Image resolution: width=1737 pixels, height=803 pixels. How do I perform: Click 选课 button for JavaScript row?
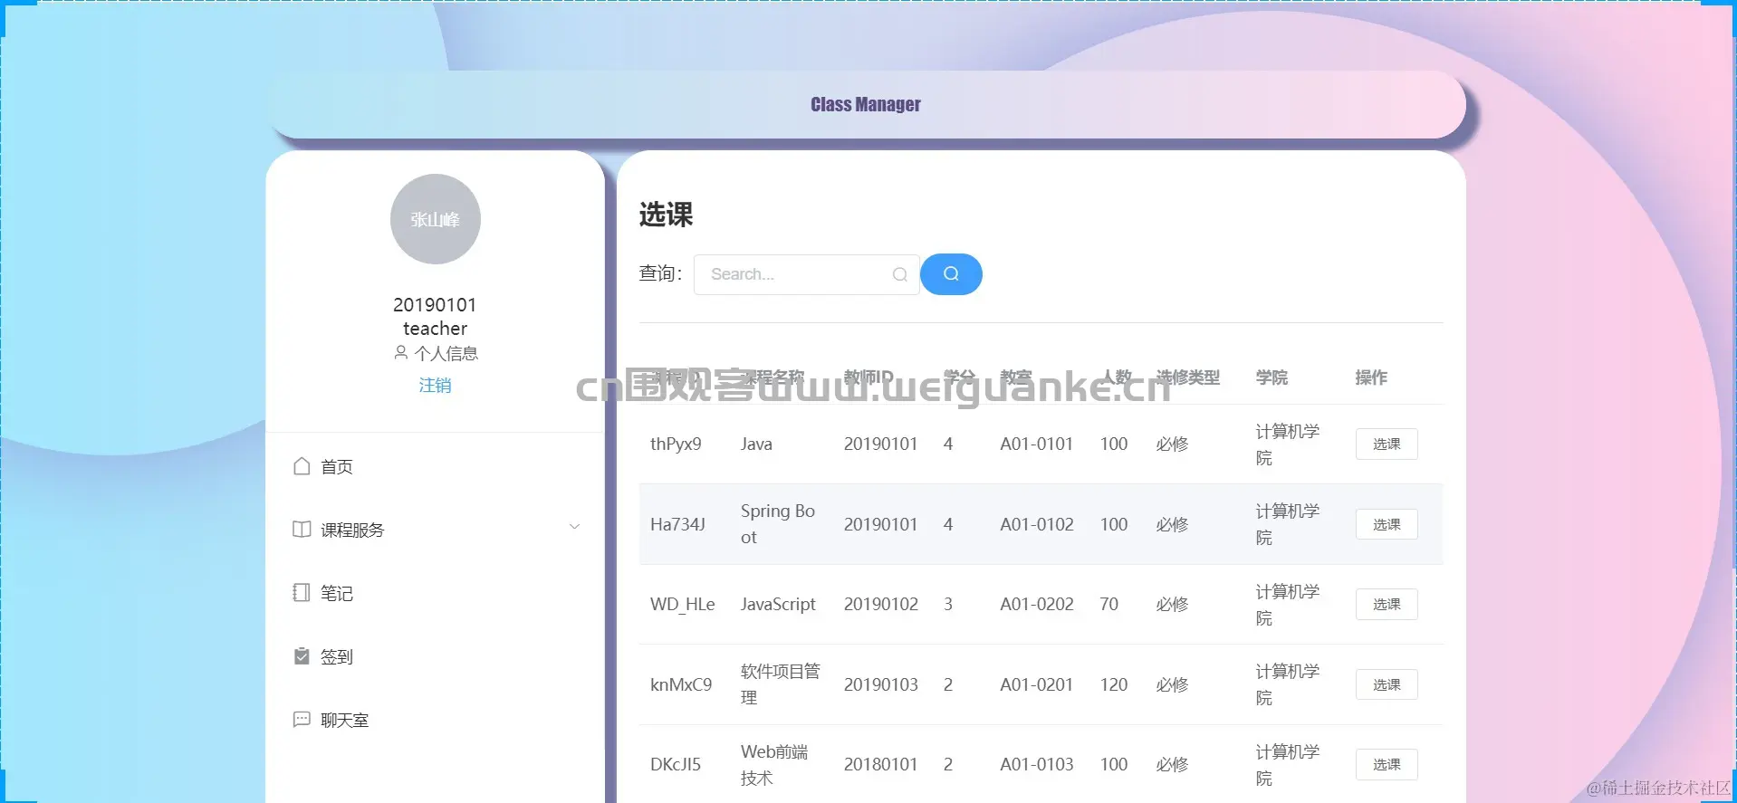1387,604
